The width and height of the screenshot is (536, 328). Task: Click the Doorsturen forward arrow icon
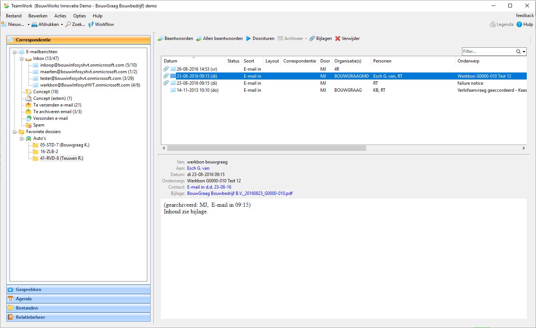click(249, 38)
